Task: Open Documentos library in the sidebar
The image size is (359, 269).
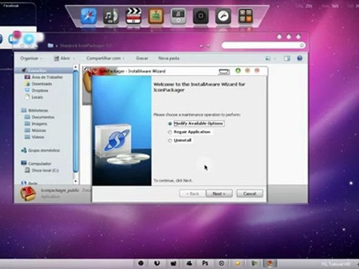Action: 39,117
